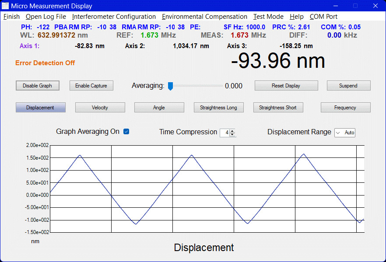This screenshot has width=386, height=262.
Task: Open the COM Port menu
Action: (323, 17)
